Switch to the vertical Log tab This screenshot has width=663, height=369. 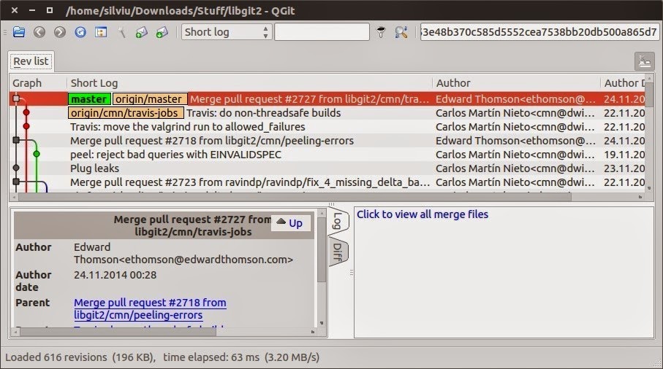[338, 221]
